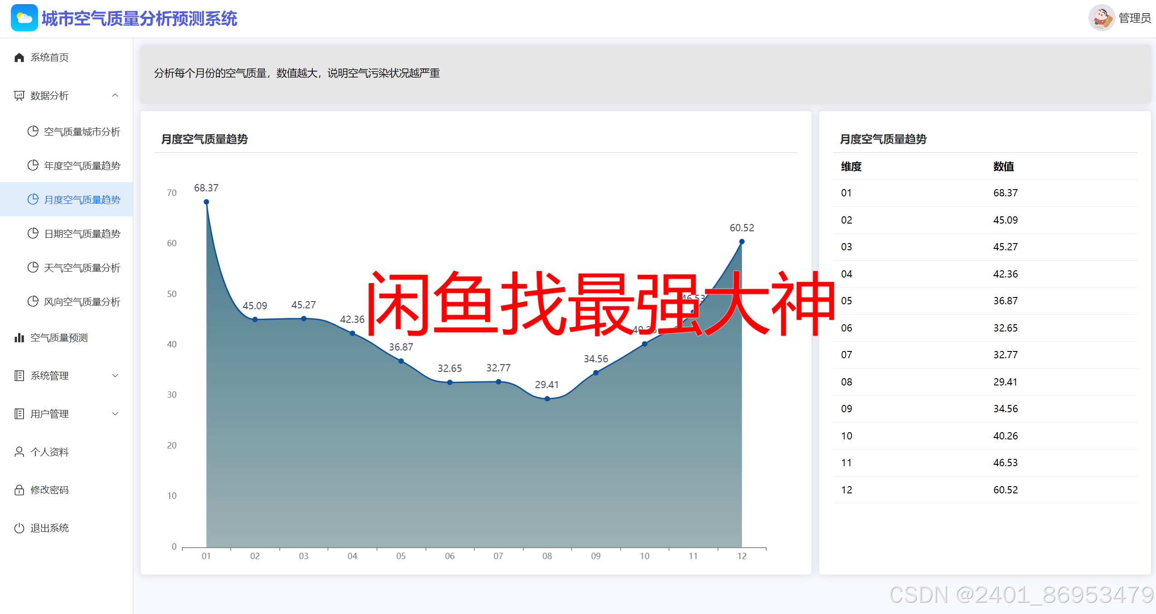Select the 修改密码 lock icon
The image size is (1156, 614).
(x=19, y=490)
